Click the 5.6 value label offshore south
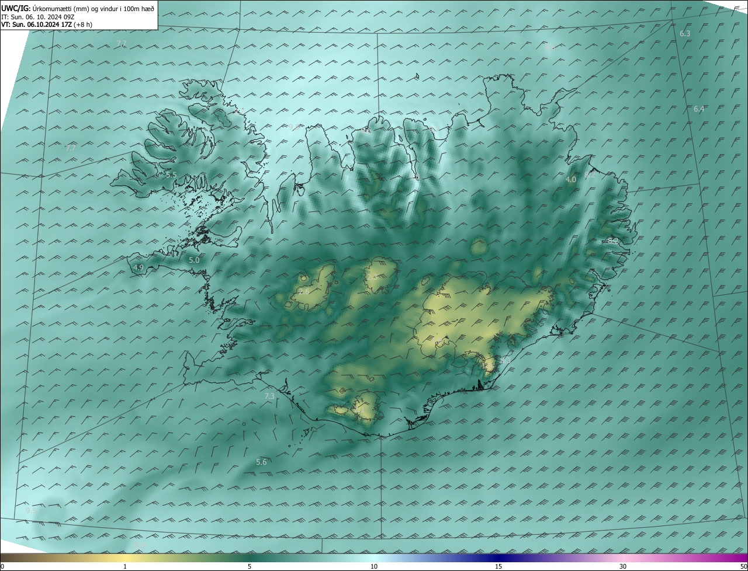The image size is (748, 571). 261,462
